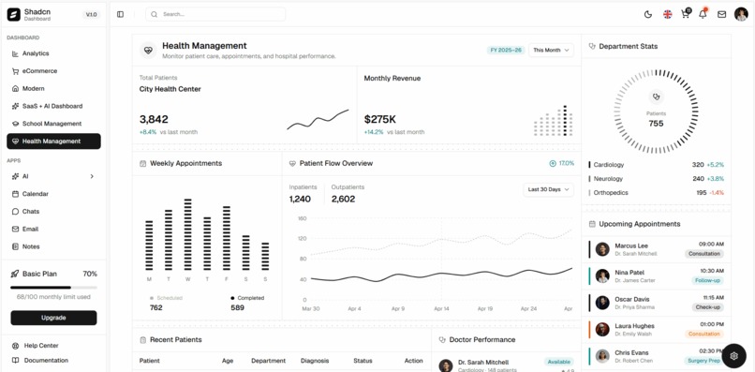This screenshot has height=372, width=755.
Task: Open user profile avatar menu
Action: [741, 14]
